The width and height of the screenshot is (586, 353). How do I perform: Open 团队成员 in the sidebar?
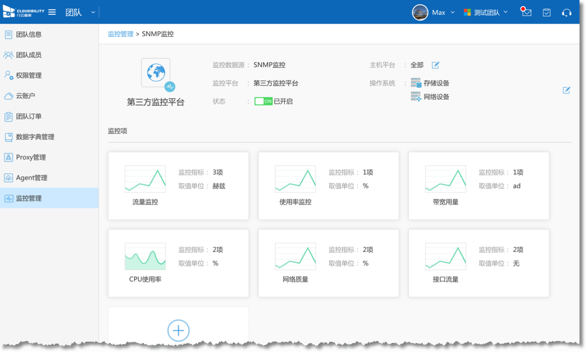(x=29, y=55)
